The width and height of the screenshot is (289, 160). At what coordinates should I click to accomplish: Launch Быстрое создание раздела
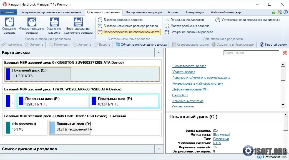[120, 20]
